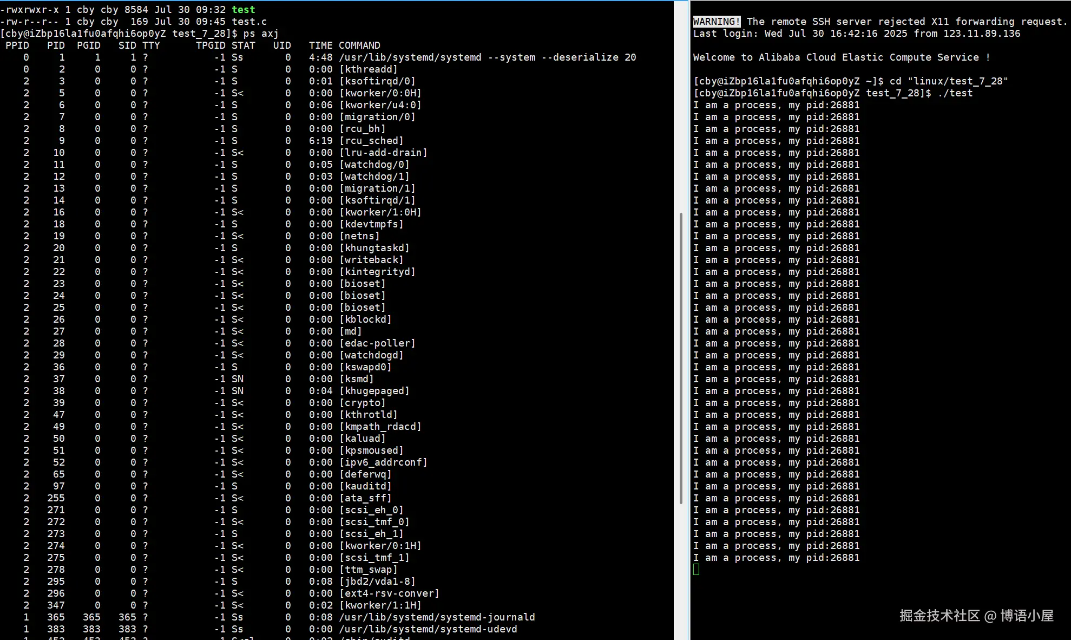Click the './test' command in right terminal
The image size is (1071, 640).
click(x=955, y=93)
